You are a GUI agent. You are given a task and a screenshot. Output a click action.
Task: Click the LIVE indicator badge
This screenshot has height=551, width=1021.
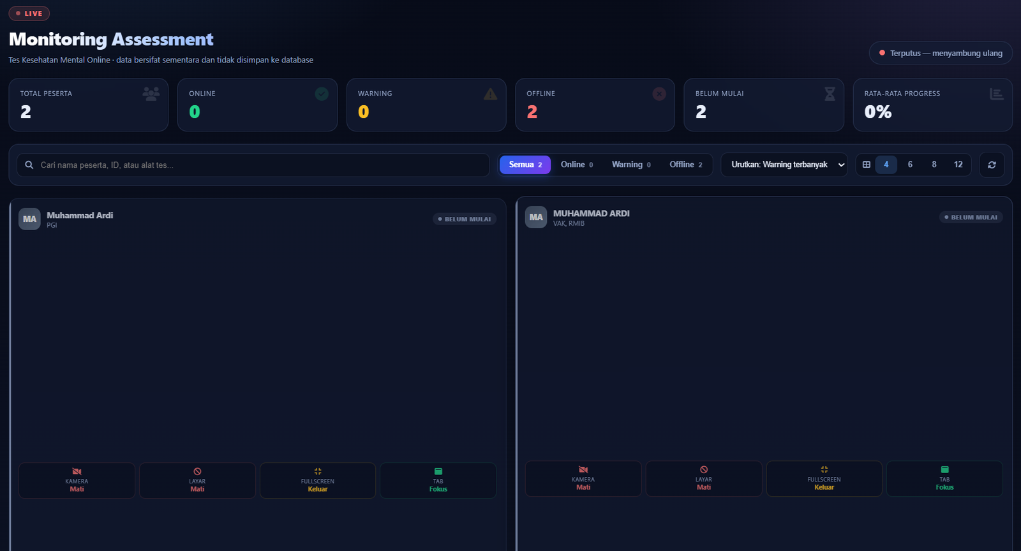tap(29, 13)
